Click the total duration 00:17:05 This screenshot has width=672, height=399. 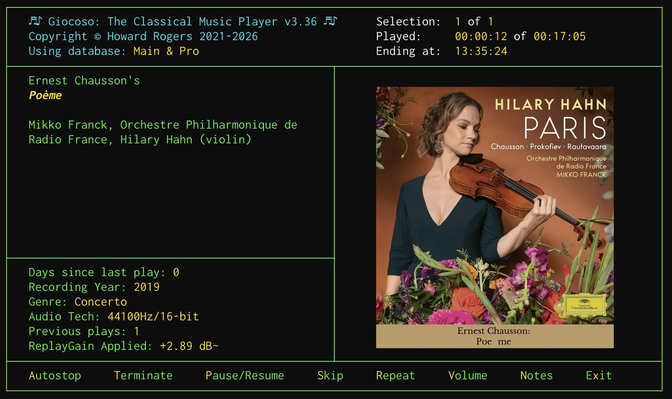(559, 36)
